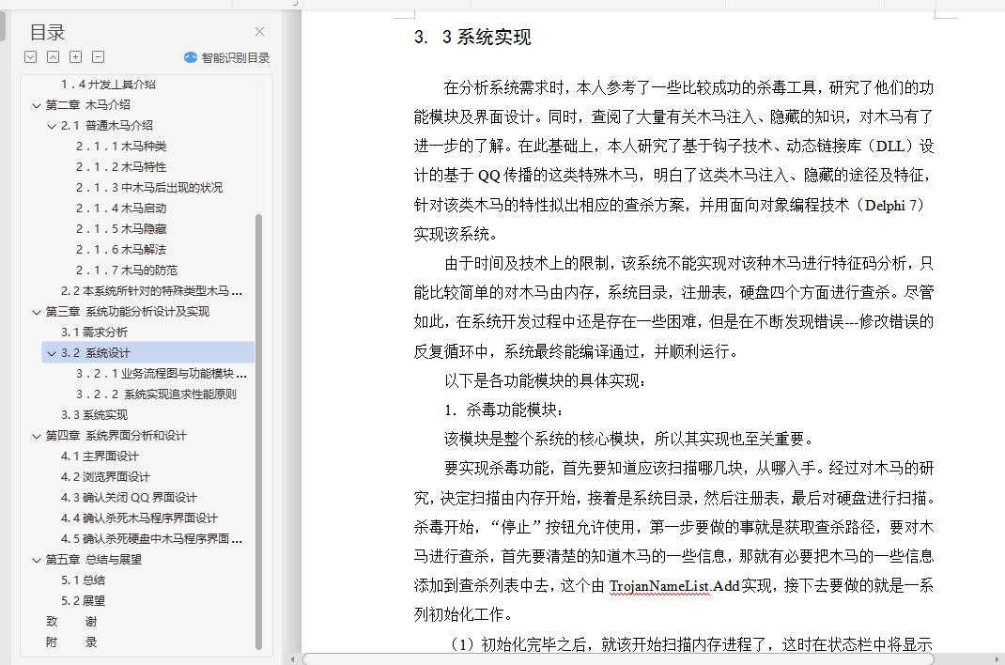Click the 第三章 系统功能分析设计及实现 label

[x=128, y=311]
